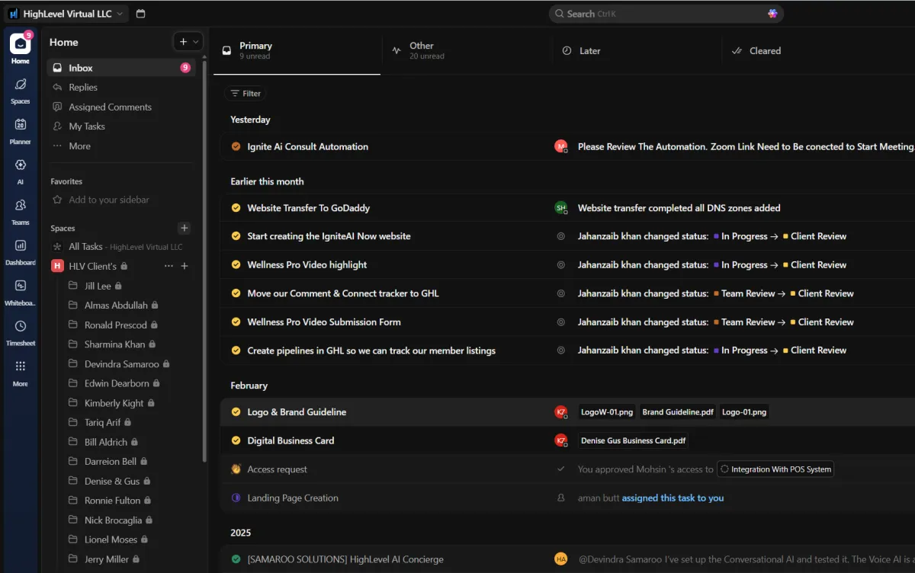Switch to the Cleared tab
The height and width of the screenshot is (573, 915).
(764, 51)
